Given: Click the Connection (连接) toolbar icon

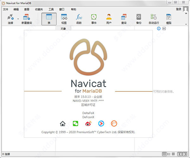Looking at the screenshot, I should [x=10, y=19].
